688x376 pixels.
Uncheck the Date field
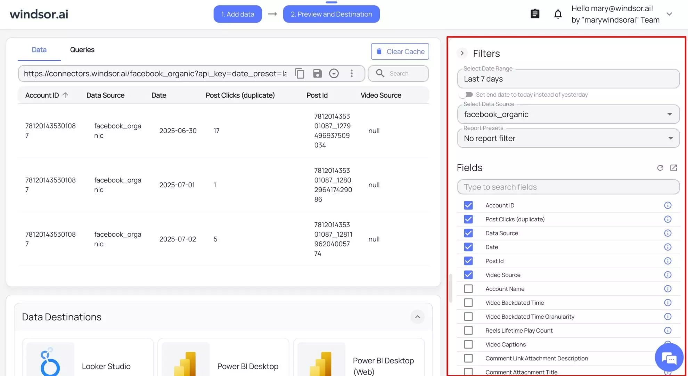click(468, 247)
